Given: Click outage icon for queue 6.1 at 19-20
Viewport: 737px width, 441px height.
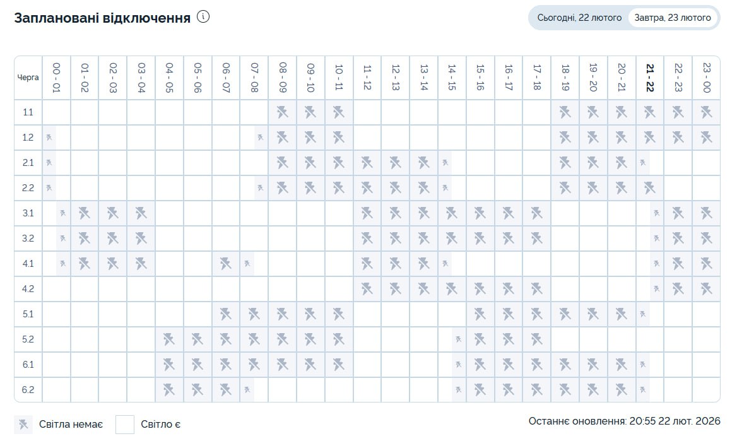Looking at the screenshot, I should (x=593, y=365).
